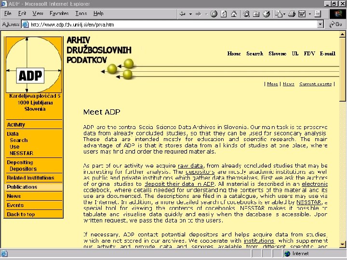Open Depositors in the sidebar menu
This screenshot has width=347, height=260.
click(23, 169)
